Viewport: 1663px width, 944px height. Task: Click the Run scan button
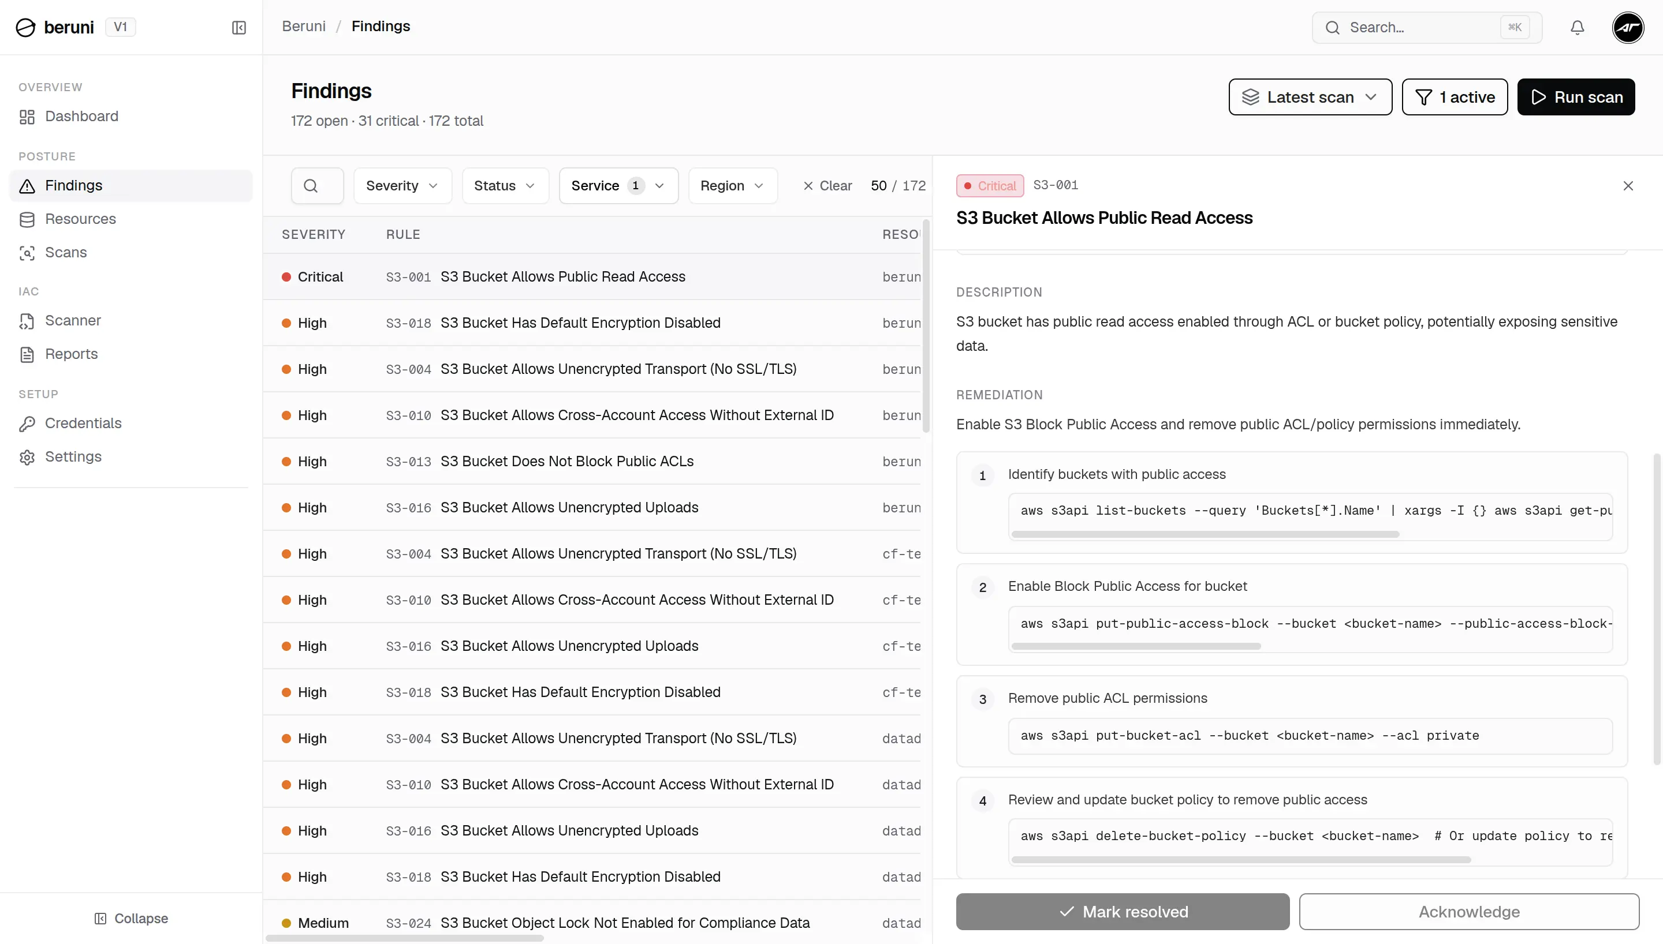coord(1575,98)
